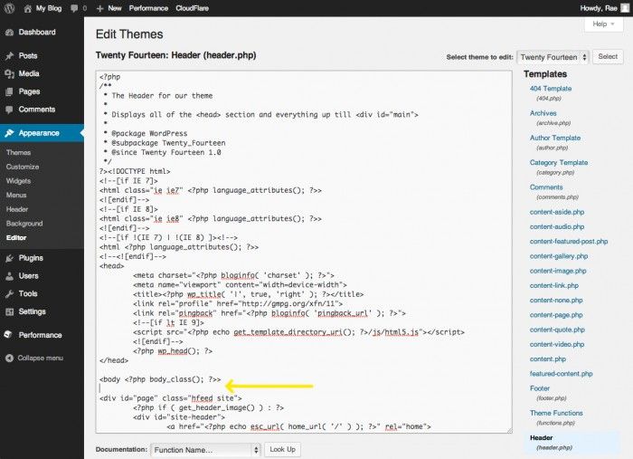Open My Blog in the admin bar

pyautogui.click(x=49, y=8)
